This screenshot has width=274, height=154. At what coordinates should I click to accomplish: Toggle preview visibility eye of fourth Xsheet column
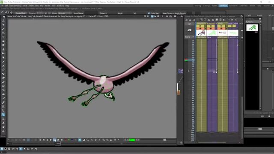point(232,26)
